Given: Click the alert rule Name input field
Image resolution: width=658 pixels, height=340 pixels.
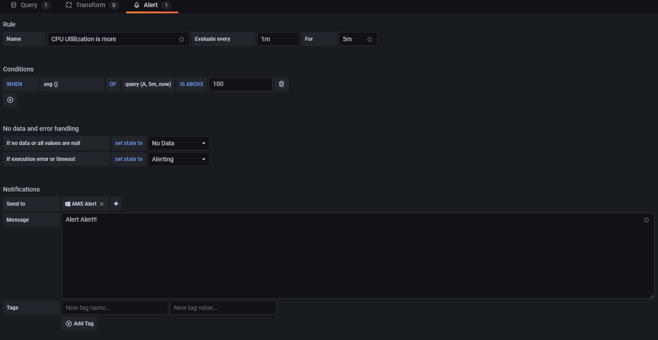Looking at the screenshot, I should pyautogui.click(x=118, y=39).
